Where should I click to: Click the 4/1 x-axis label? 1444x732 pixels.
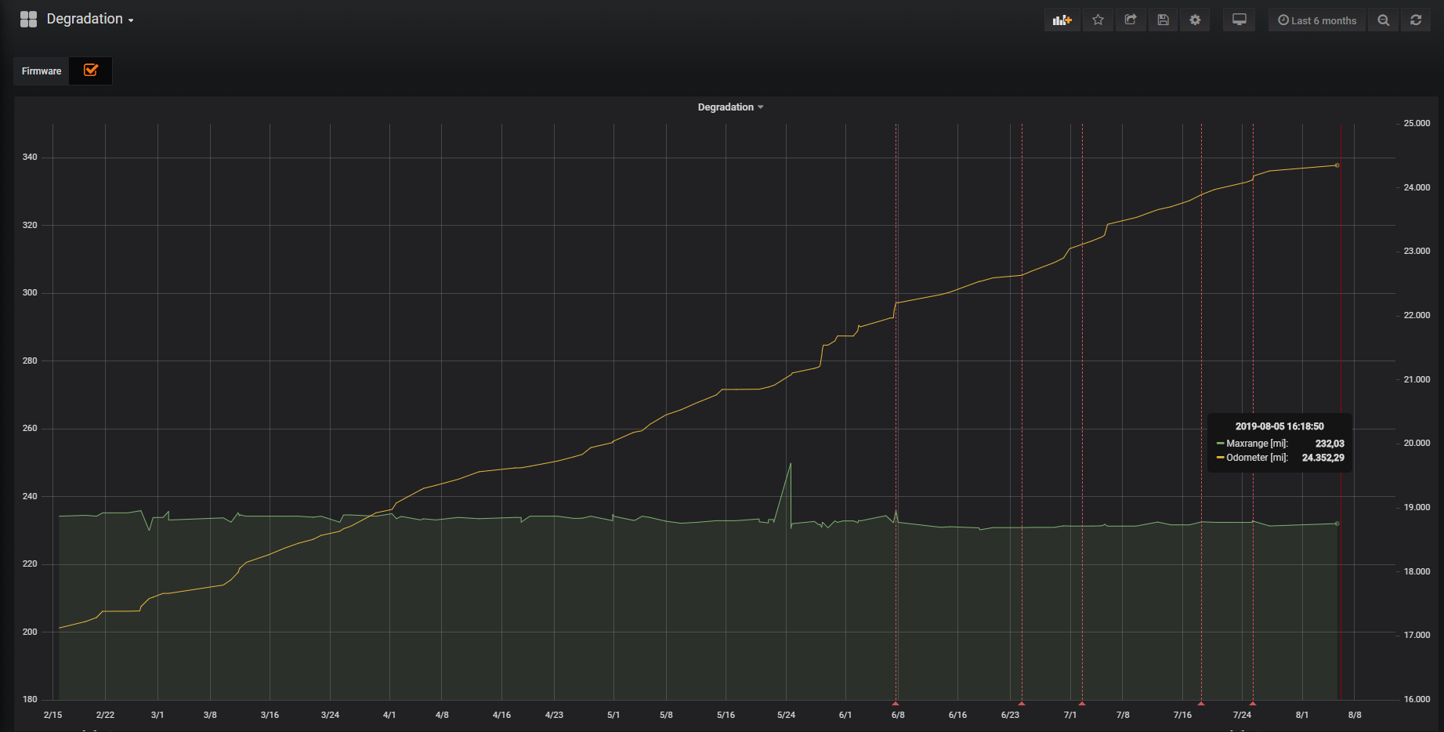[x=389, y=715]
